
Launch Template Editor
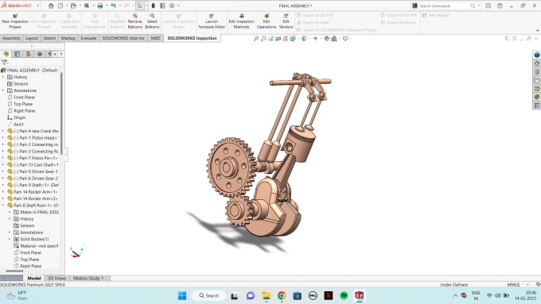[212, 21]
